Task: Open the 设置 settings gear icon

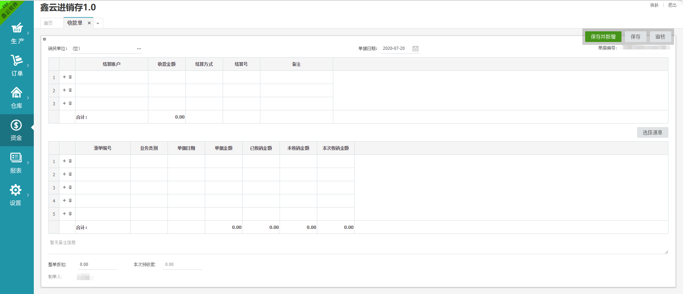Action: click(x=16, y=190)
